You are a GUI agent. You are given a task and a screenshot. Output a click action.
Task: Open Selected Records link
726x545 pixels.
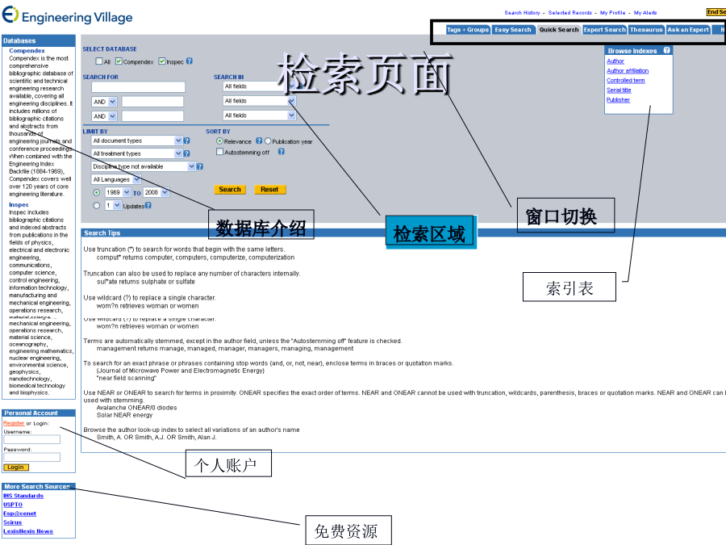[x=570, y=13]
